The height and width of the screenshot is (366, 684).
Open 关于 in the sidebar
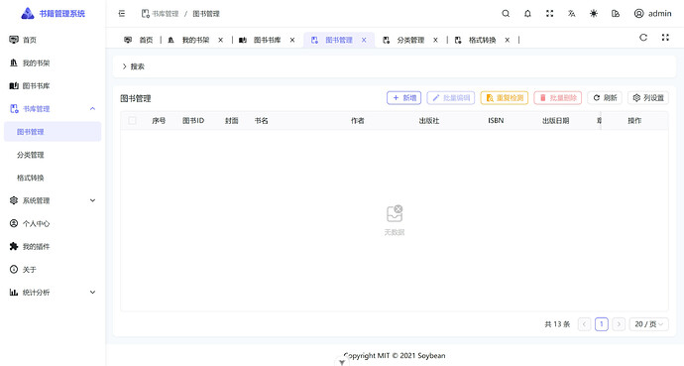point(53,270)
